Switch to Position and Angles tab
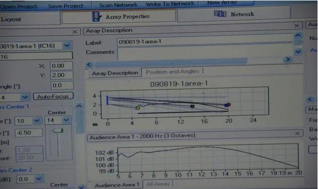Image resolution: width=318 pixels, height=189 pixels. (x=172, y=72)
